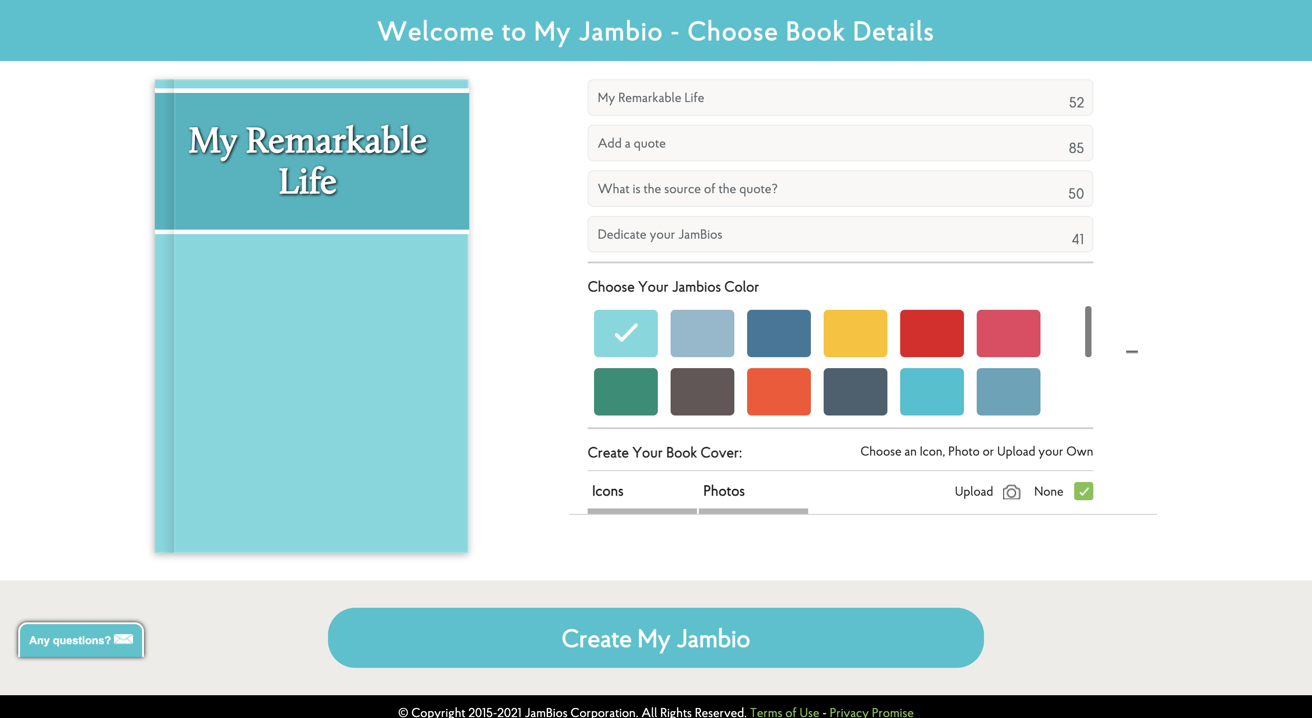The height and width of the screenshot is (718, 1312).
Task: Focus the My Remarkable Life title field
Action: (x=840, y=97)
